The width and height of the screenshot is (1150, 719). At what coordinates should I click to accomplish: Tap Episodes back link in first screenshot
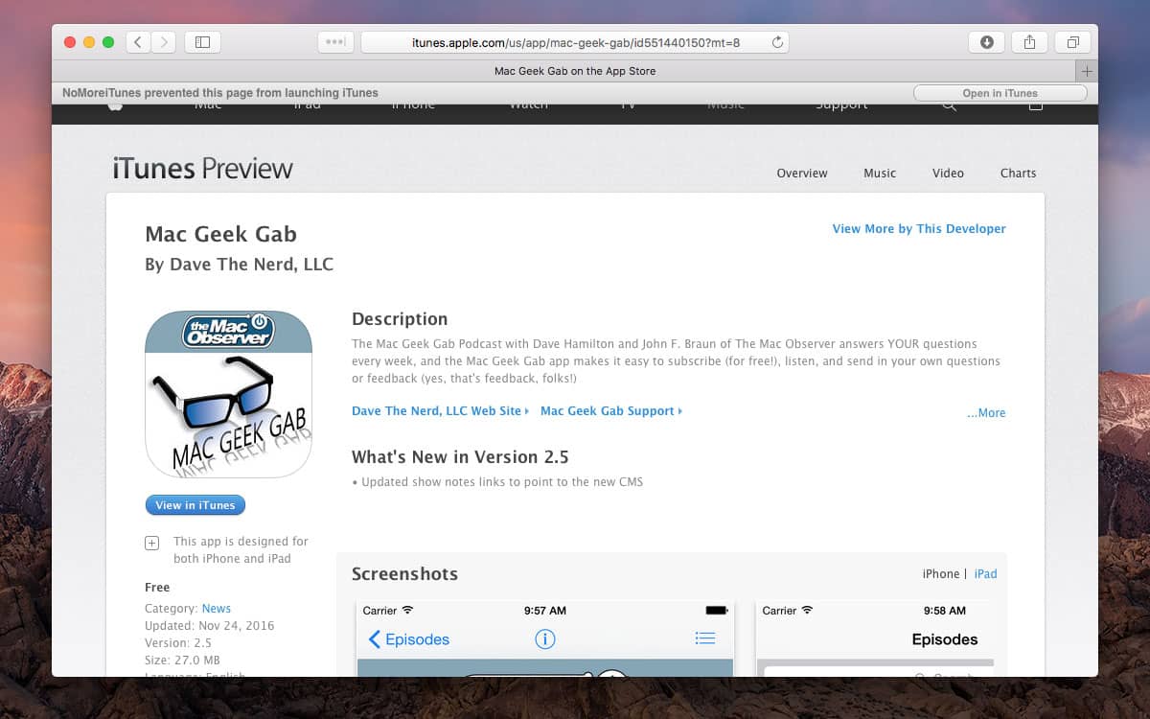pos(409,639)
